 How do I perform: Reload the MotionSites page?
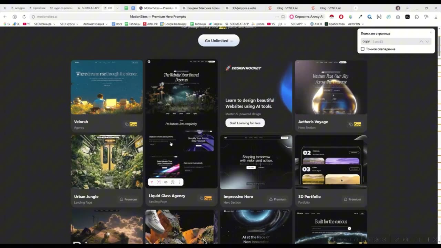(24, 17)
